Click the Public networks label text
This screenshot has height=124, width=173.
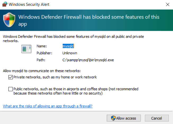click(x=76, y=91)
